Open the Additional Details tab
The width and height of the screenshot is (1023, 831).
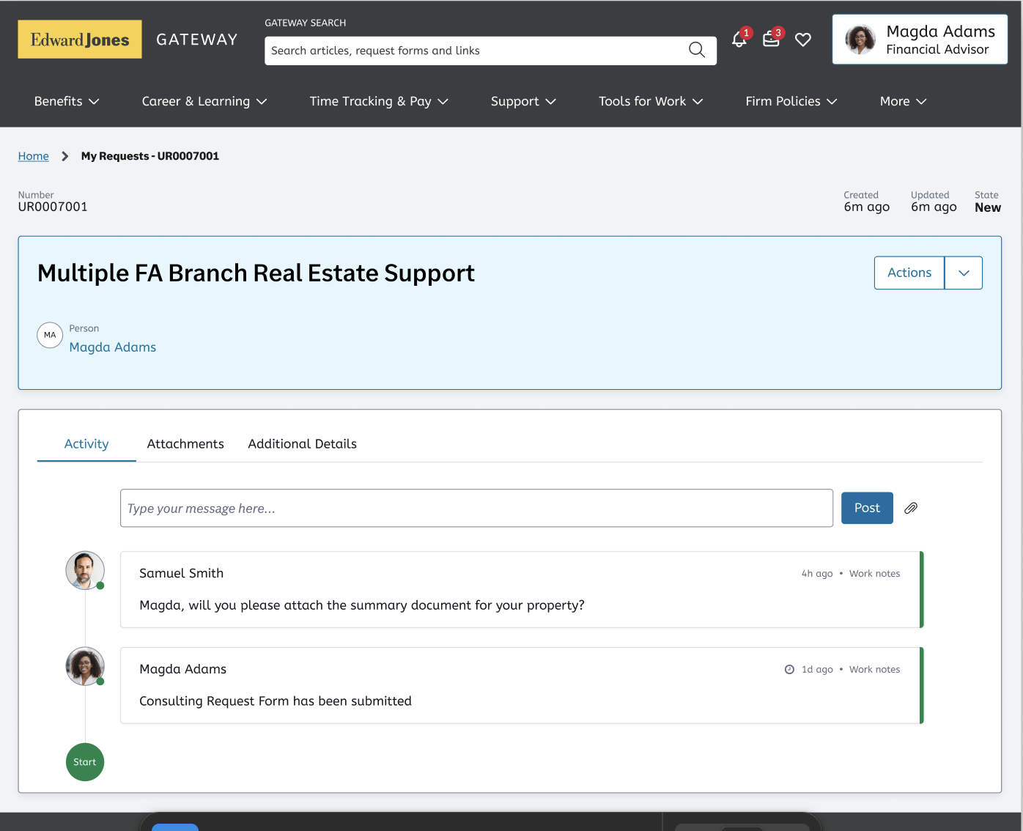click(x=302, y=444)
